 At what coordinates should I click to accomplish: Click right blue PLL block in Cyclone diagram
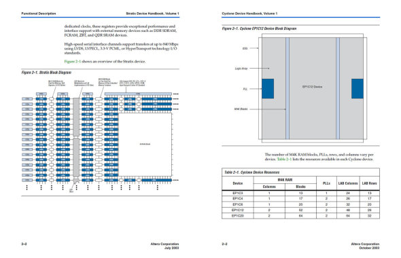click(x=358, y=89)
